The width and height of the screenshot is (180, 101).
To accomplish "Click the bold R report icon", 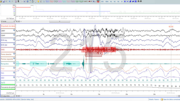I will [18, 1].
